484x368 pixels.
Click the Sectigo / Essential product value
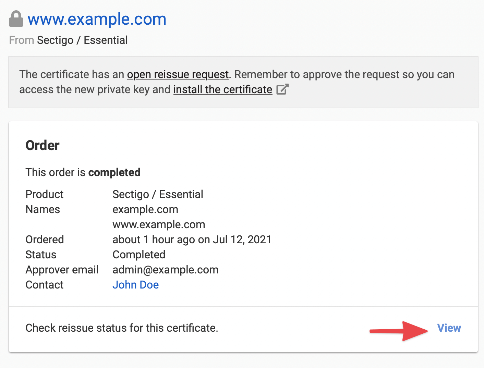tap(158, 194)
